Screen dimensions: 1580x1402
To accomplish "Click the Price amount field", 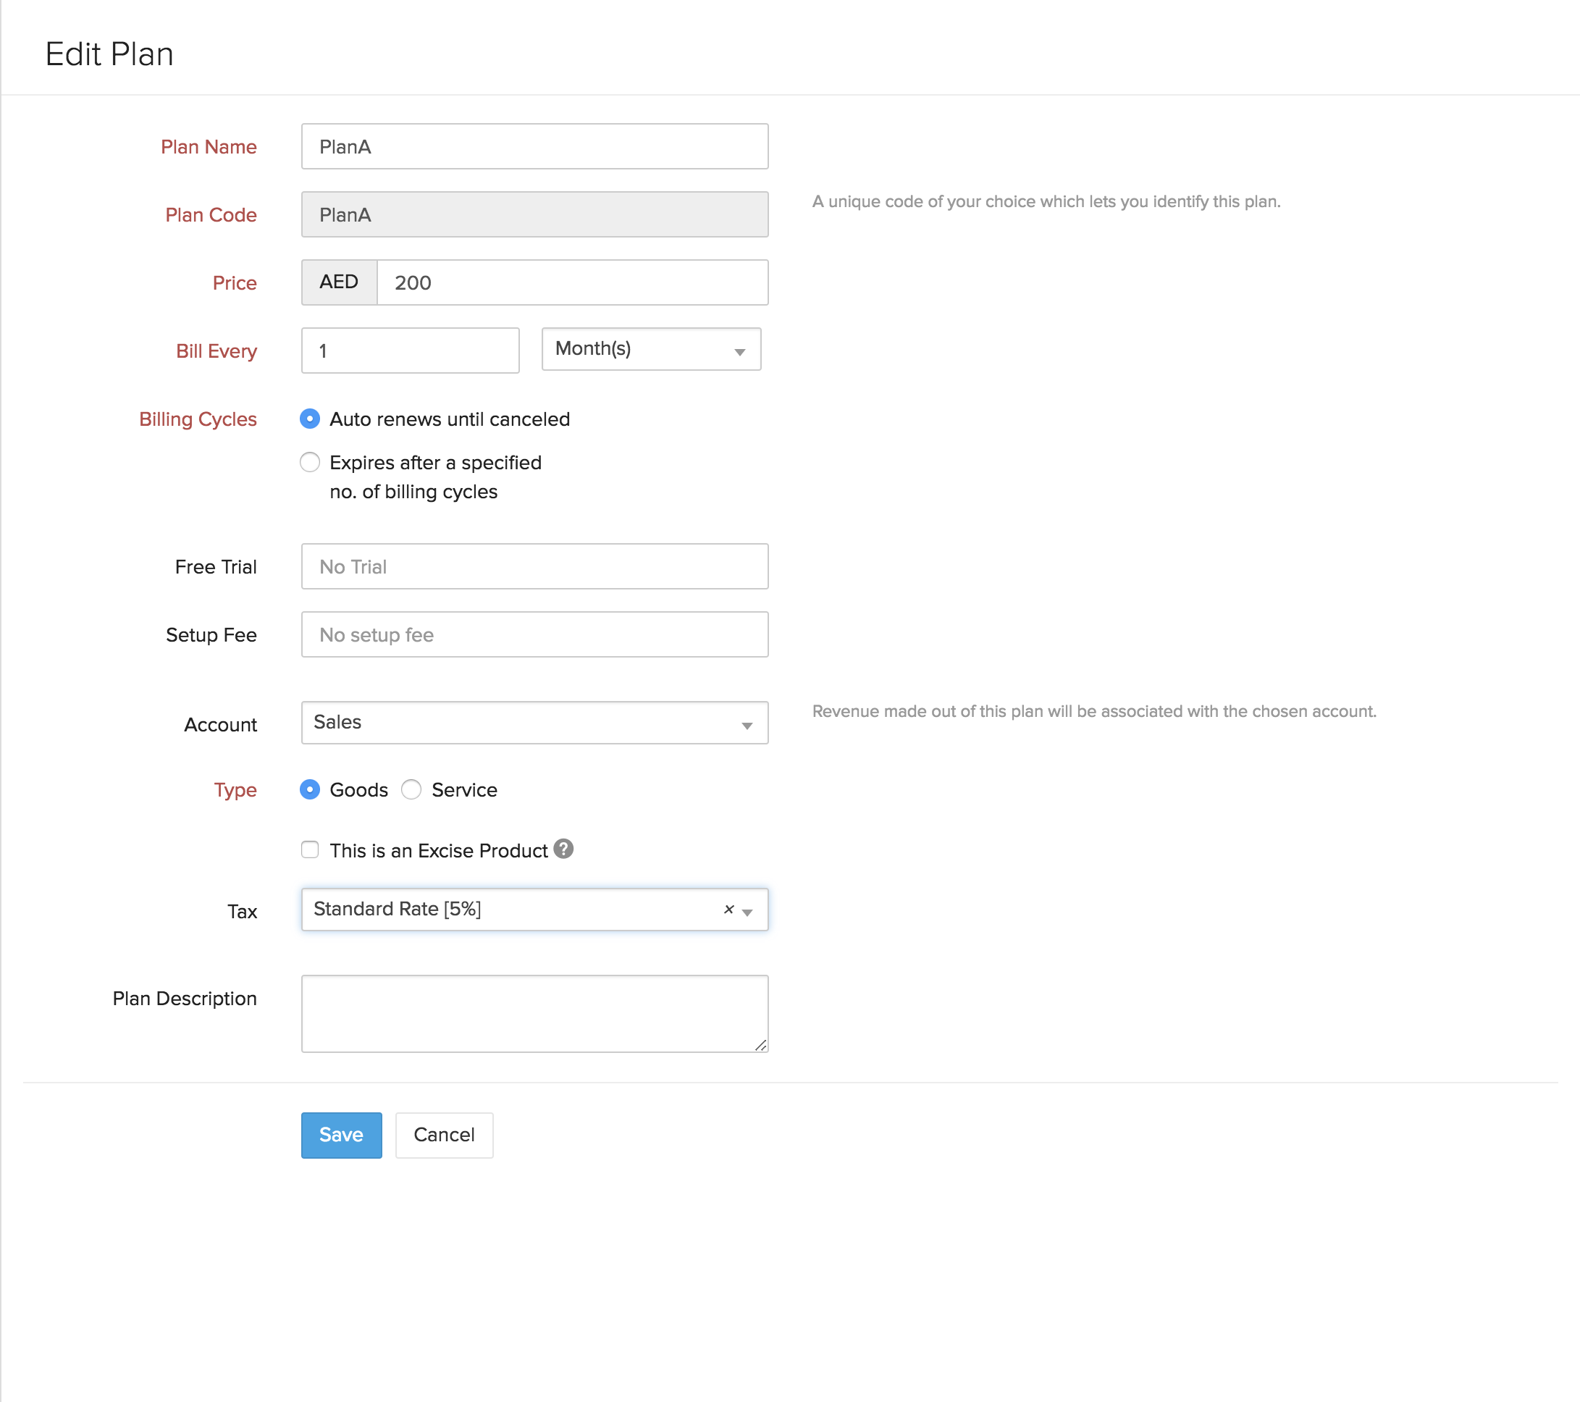I will pyautogui.click(x=572, y=282).
